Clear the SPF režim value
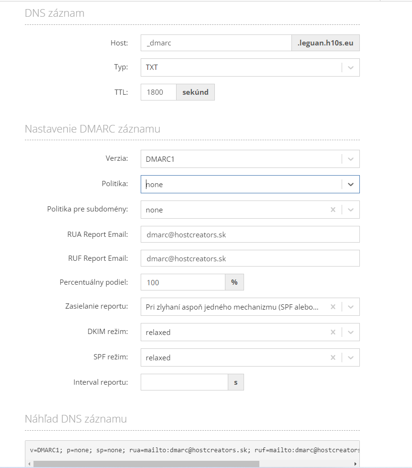 333,357
